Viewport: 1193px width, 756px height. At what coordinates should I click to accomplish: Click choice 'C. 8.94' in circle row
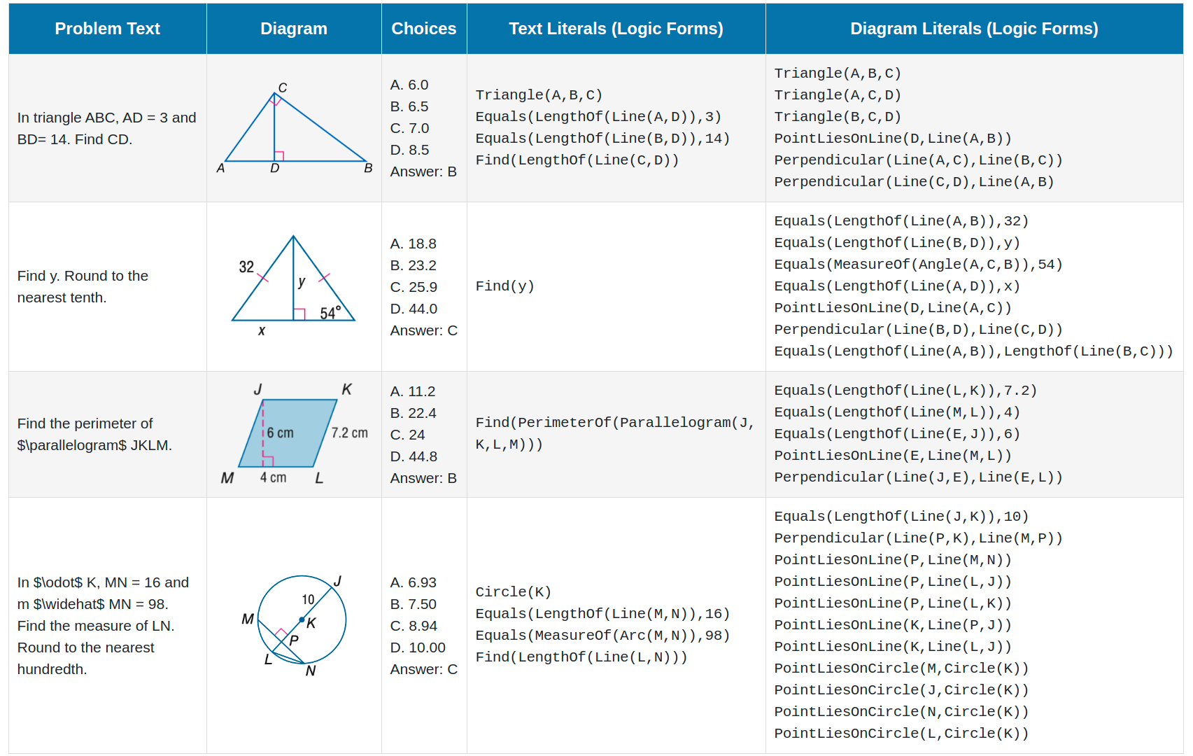tap(414, 626)
